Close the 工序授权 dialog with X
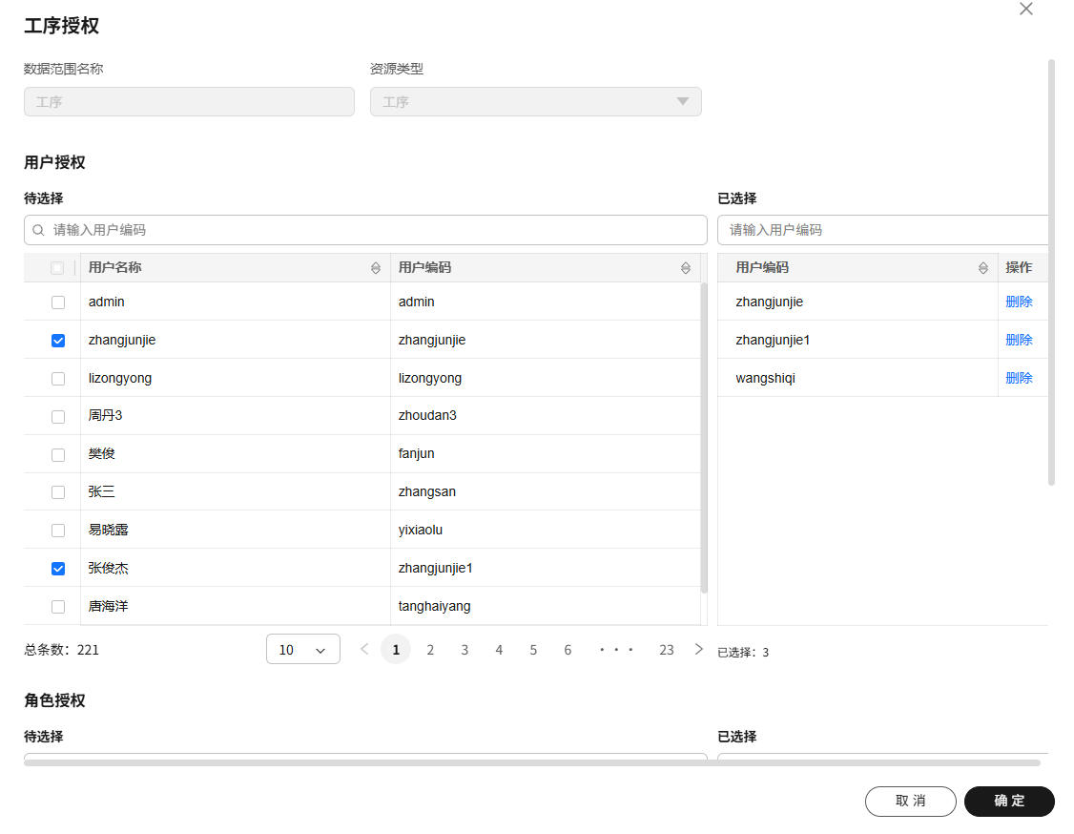 click(1026, 10)
